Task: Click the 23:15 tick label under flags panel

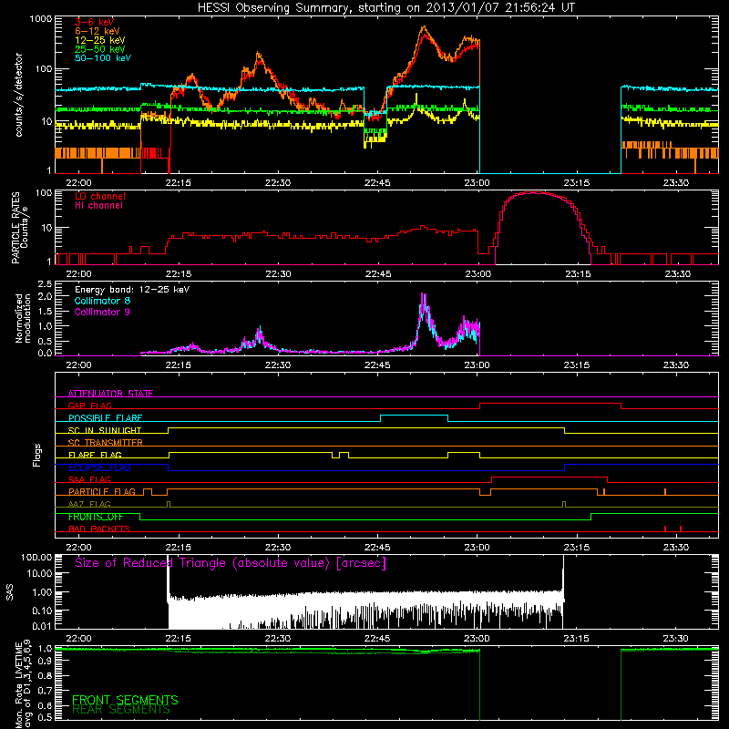Action: pos(577,548)
